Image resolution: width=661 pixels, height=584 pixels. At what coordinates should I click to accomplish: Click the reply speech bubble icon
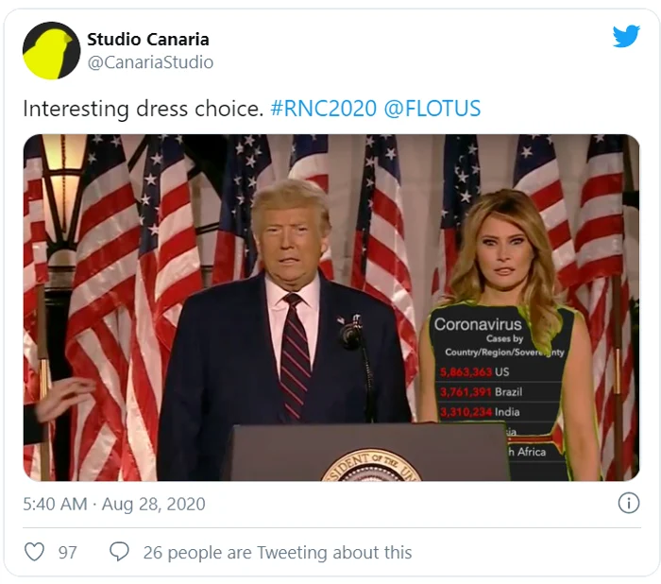coord(119,552)
